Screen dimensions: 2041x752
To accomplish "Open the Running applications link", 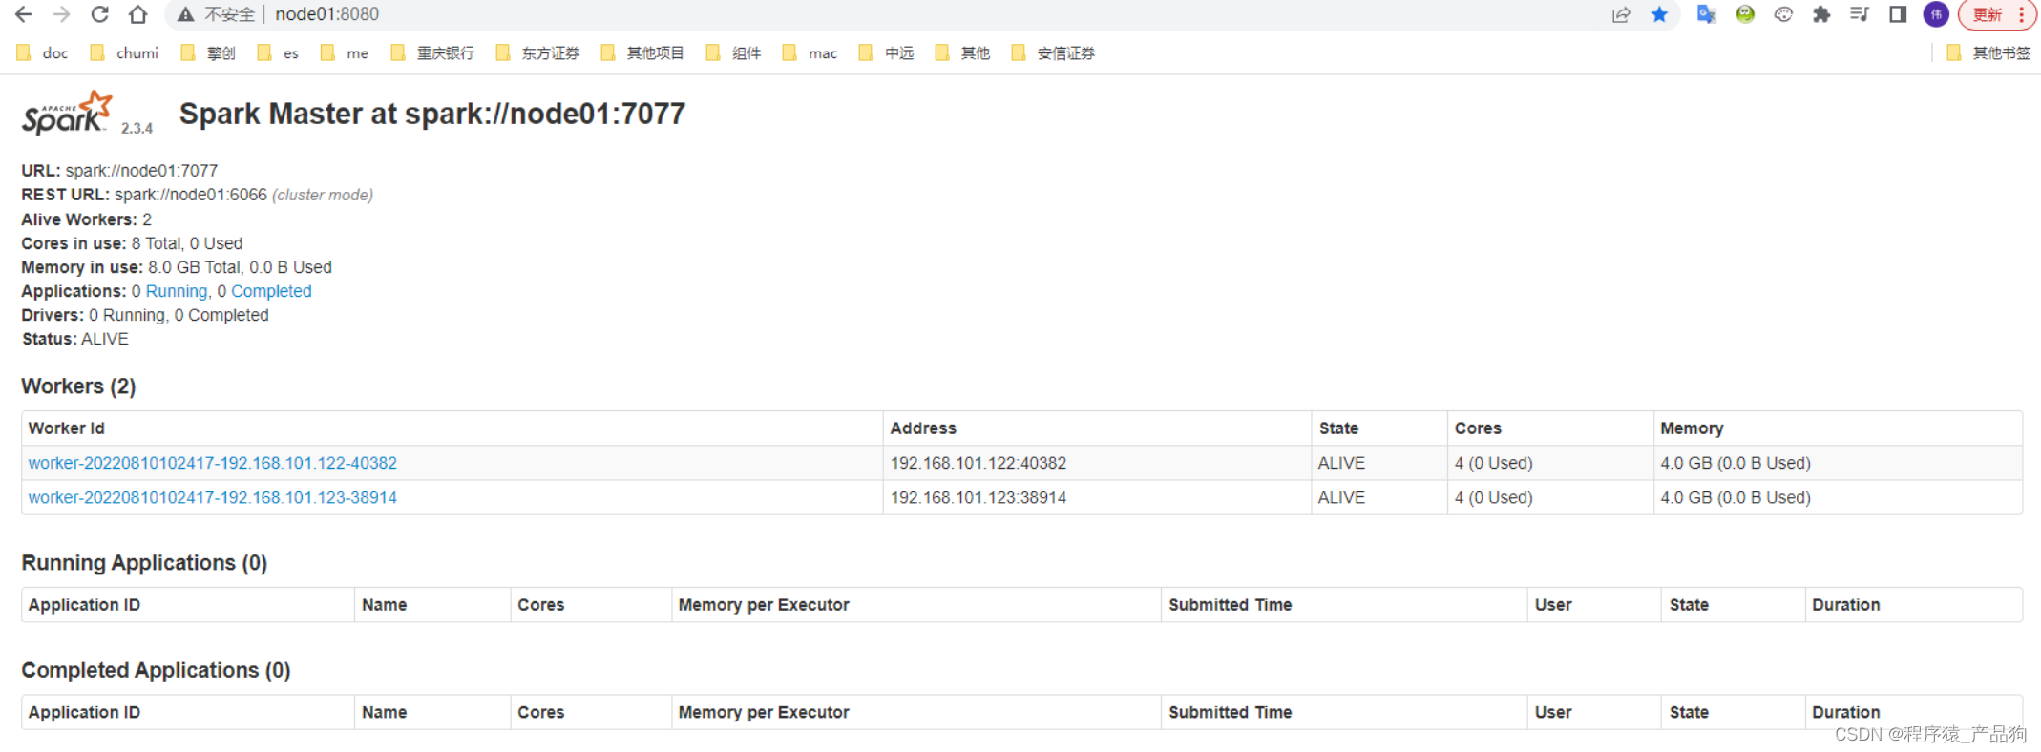I will (177, 291).
